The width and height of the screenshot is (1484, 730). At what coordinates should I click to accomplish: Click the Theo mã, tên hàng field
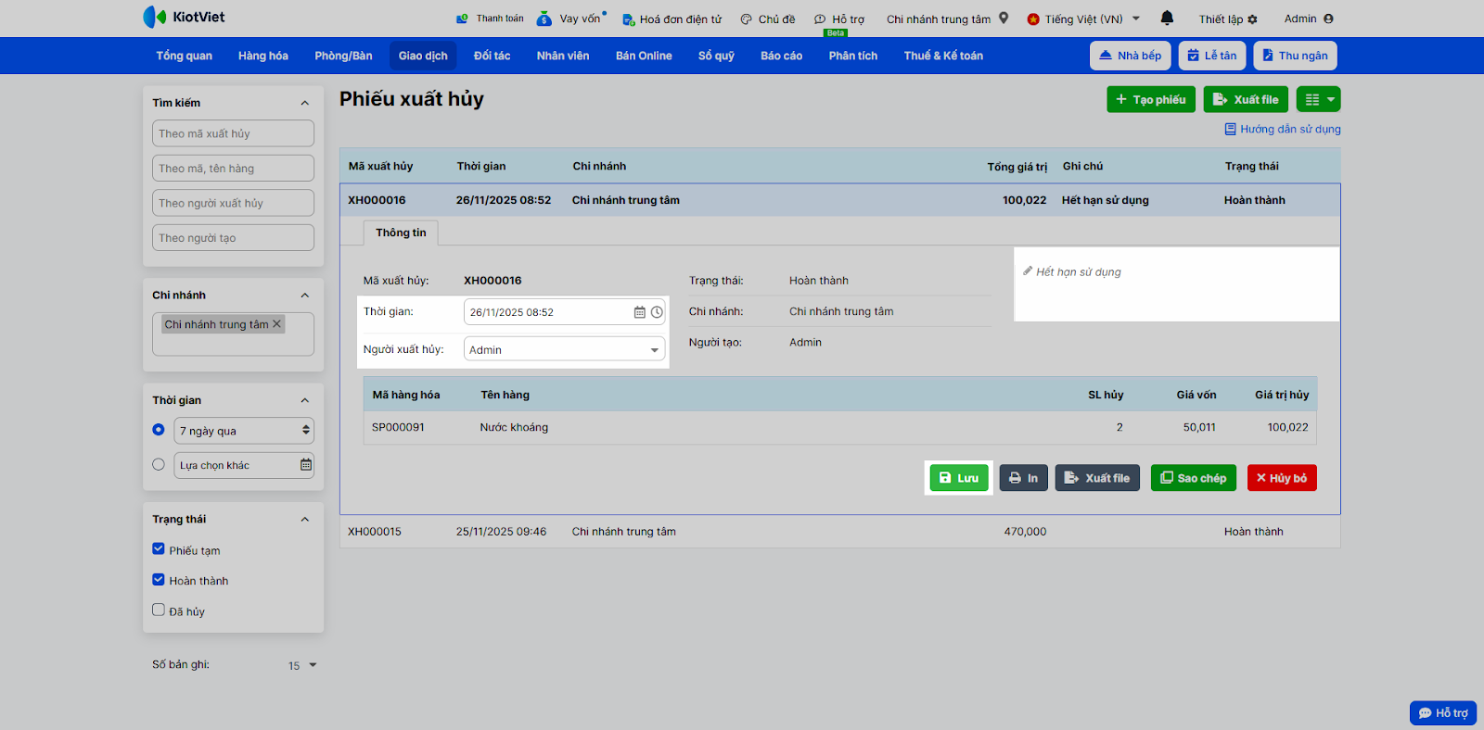pyautogui.click(x=233, y=168)
